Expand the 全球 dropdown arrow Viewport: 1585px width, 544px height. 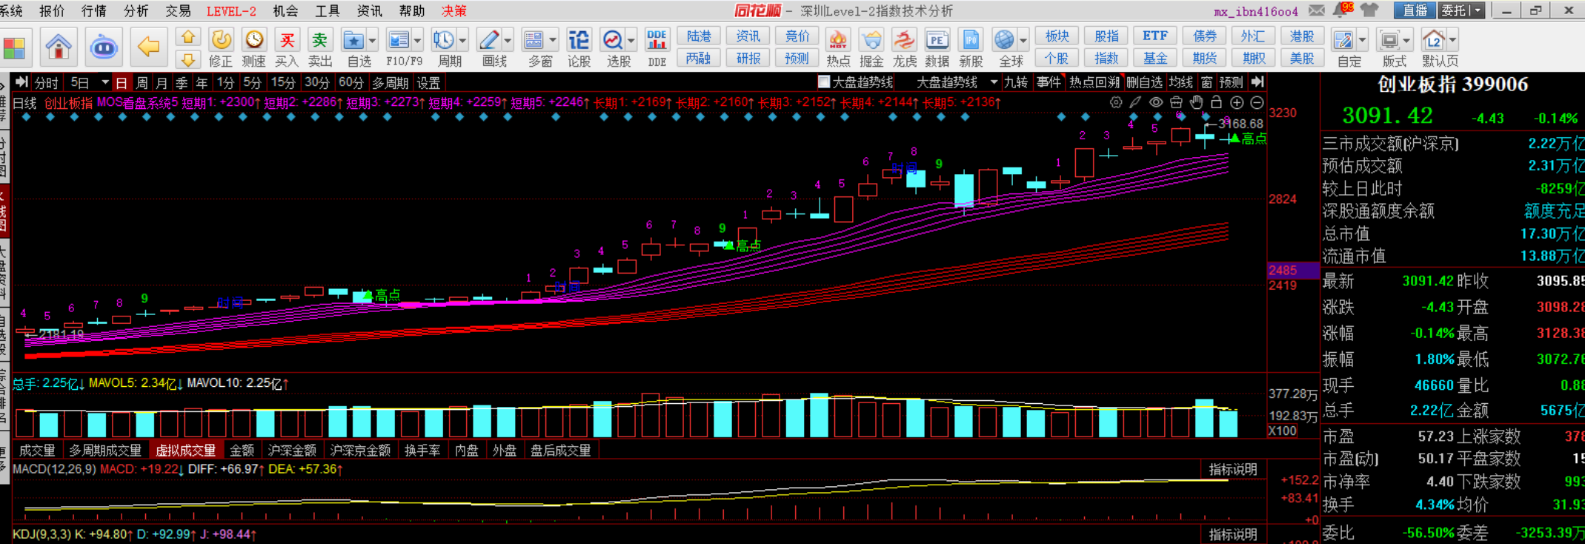[1023, 40]
